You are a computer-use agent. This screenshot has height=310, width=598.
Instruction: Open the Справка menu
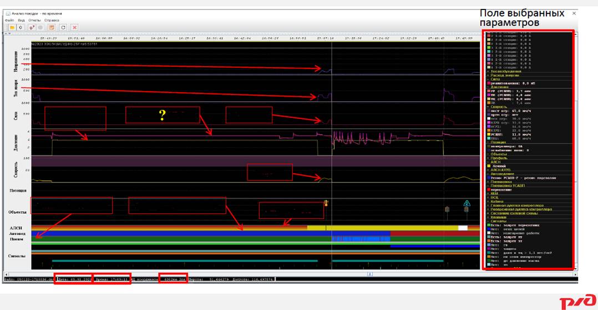pyautogui.click(x=52, y=20)
